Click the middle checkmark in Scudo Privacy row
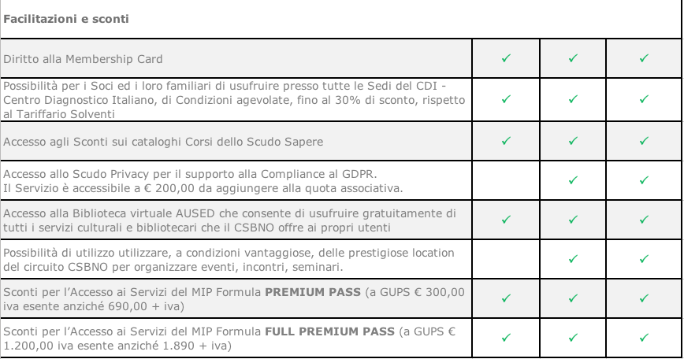 pos(573,180)
